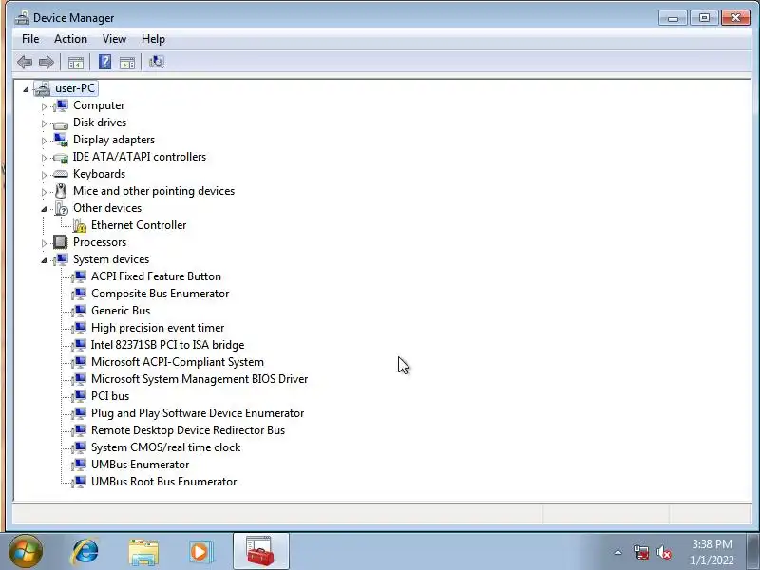The width and height of the screenshot is (760, 570).
Task: Select Plug and Play Software Device Enumerator
Action: coord(198,413)
